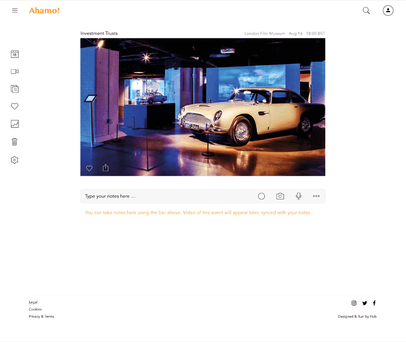Open the video camera icon in sidebar
406x342 pixels.
(x=15, y=71)
